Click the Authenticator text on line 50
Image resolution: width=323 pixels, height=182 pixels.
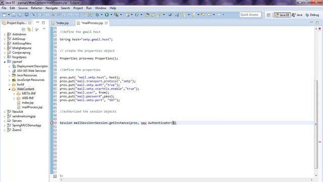(x=159, y=123)
